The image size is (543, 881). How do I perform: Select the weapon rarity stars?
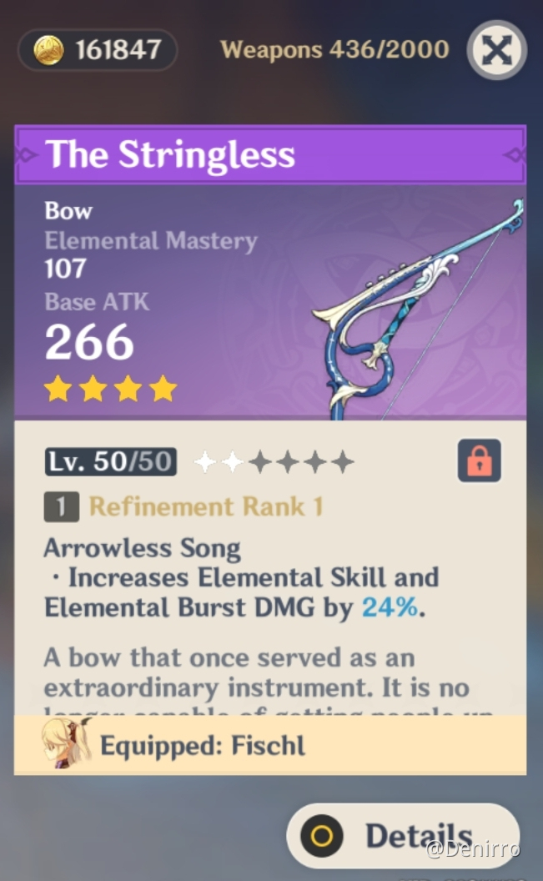[x=111, y=389]
